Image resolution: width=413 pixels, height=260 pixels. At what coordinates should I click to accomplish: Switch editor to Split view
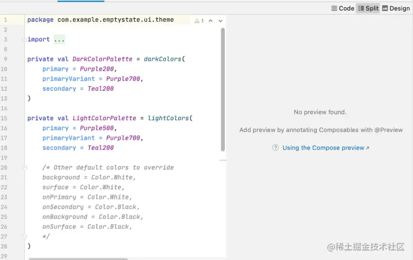click(x=368, y=8)
